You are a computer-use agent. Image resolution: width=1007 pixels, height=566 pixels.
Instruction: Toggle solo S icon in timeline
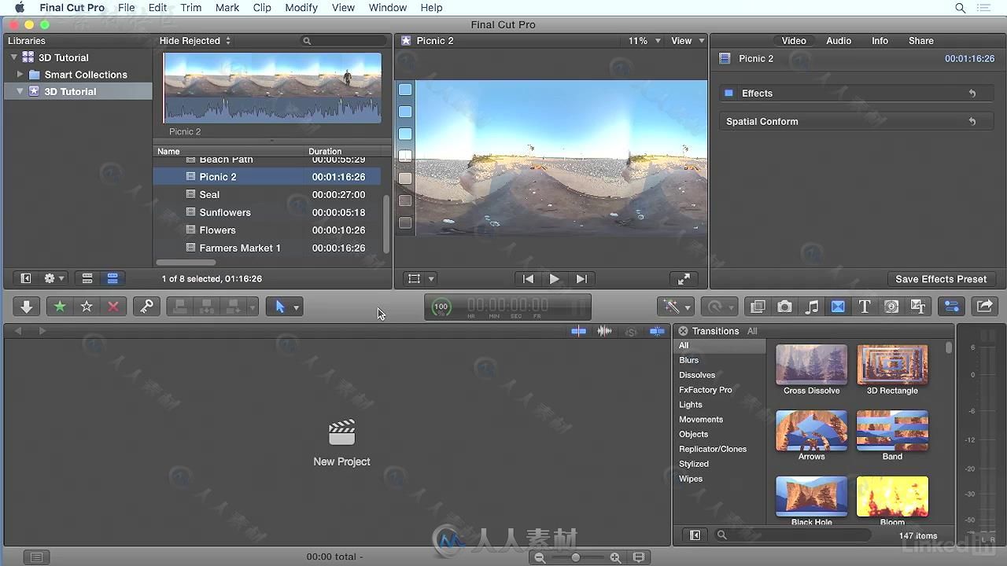pyautogui.click(x=631, y=332)
